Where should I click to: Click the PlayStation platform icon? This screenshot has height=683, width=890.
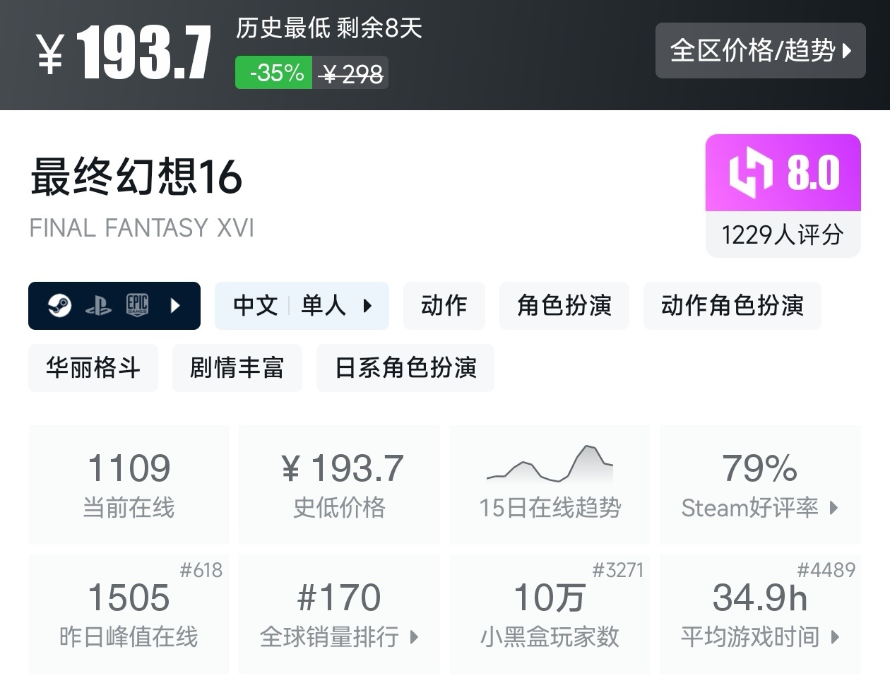(98, 306)
